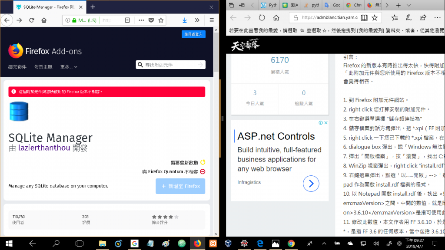The height and width of the screenshot is (250, 445).
Task: Open Edge reading view book icon
Action: pyautogui.click(x=364, y=17)
